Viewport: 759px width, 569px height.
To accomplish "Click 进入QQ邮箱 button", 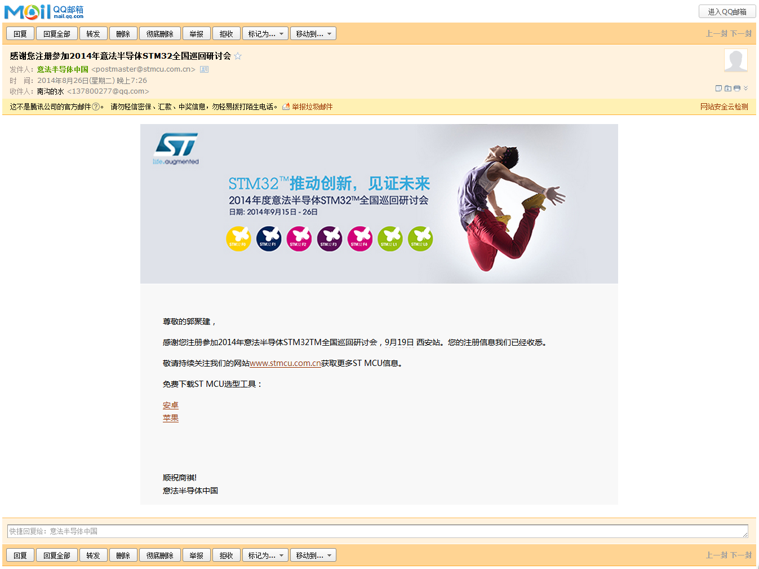I will pos(727,11).
